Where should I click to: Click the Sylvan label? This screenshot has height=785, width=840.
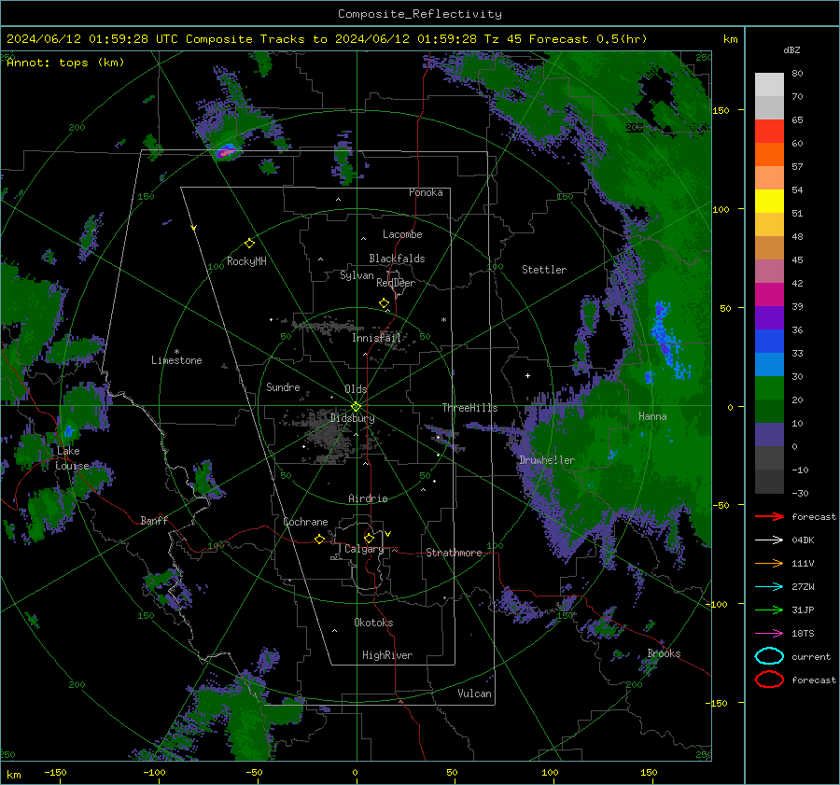[x=357, y=275]
